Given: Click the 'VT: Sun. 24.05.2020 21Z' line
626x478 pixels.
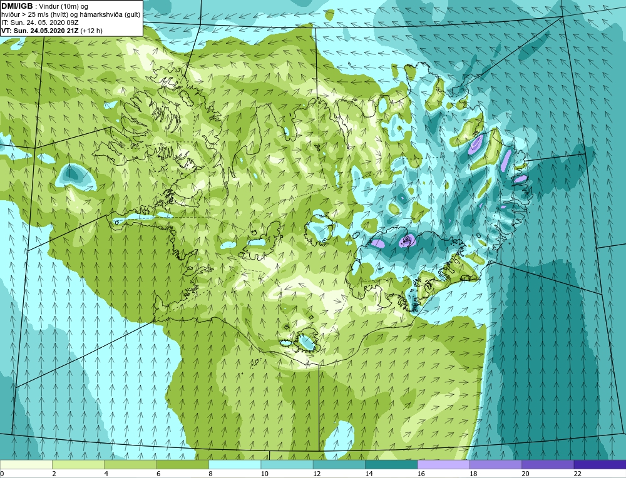Looking at the screenshot, I should 40,31.
